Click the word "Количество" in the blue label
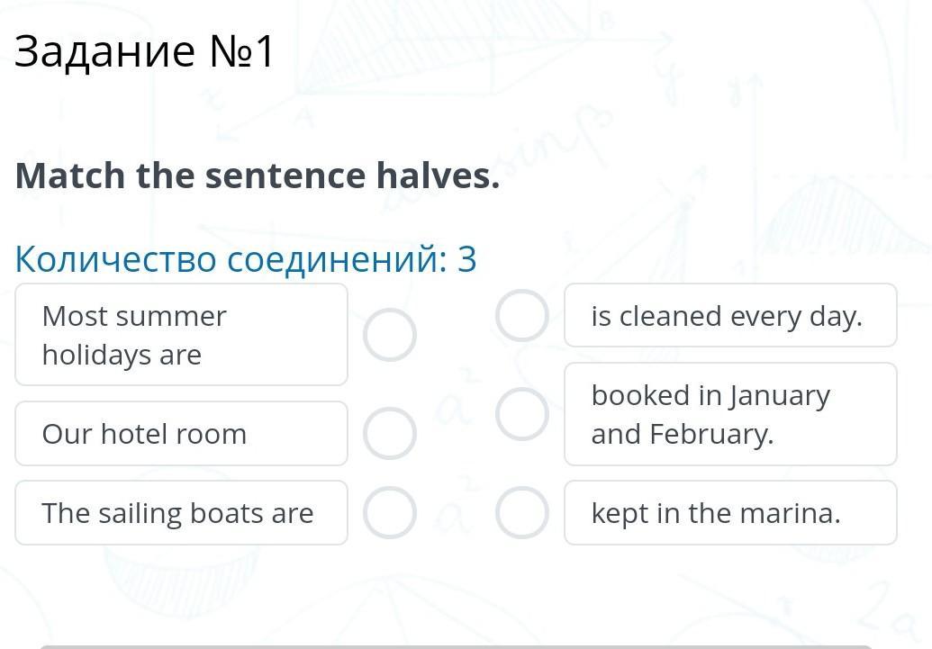The image size is (932, 649). 115,259
